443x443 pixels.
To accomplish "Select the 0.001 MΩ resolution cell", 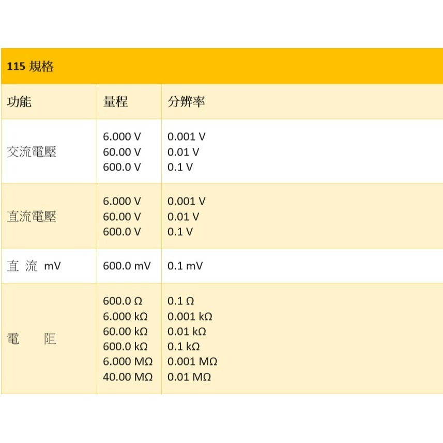I will [x=192, y=361].
